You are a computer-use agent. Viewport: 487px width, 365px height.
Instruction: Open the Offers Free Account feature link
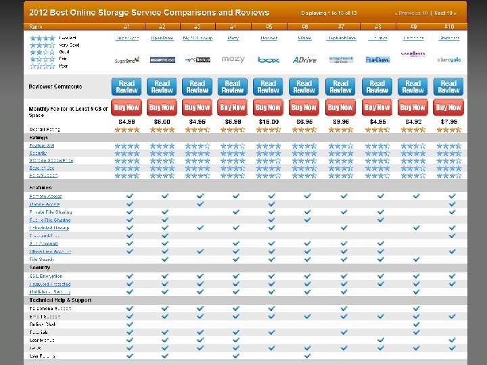click(50, 251)
